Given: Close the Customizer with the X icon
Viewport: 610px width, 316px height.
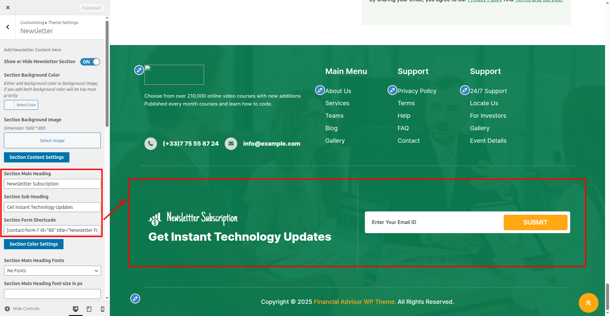Looking at the screenshot, I should [8, 8].
